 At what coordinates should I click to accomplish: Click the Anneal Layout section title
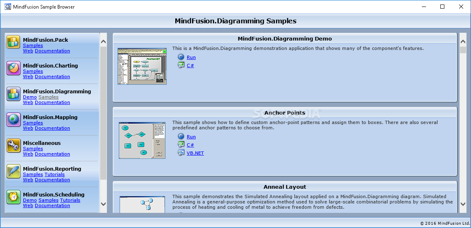tap(285, 187)
